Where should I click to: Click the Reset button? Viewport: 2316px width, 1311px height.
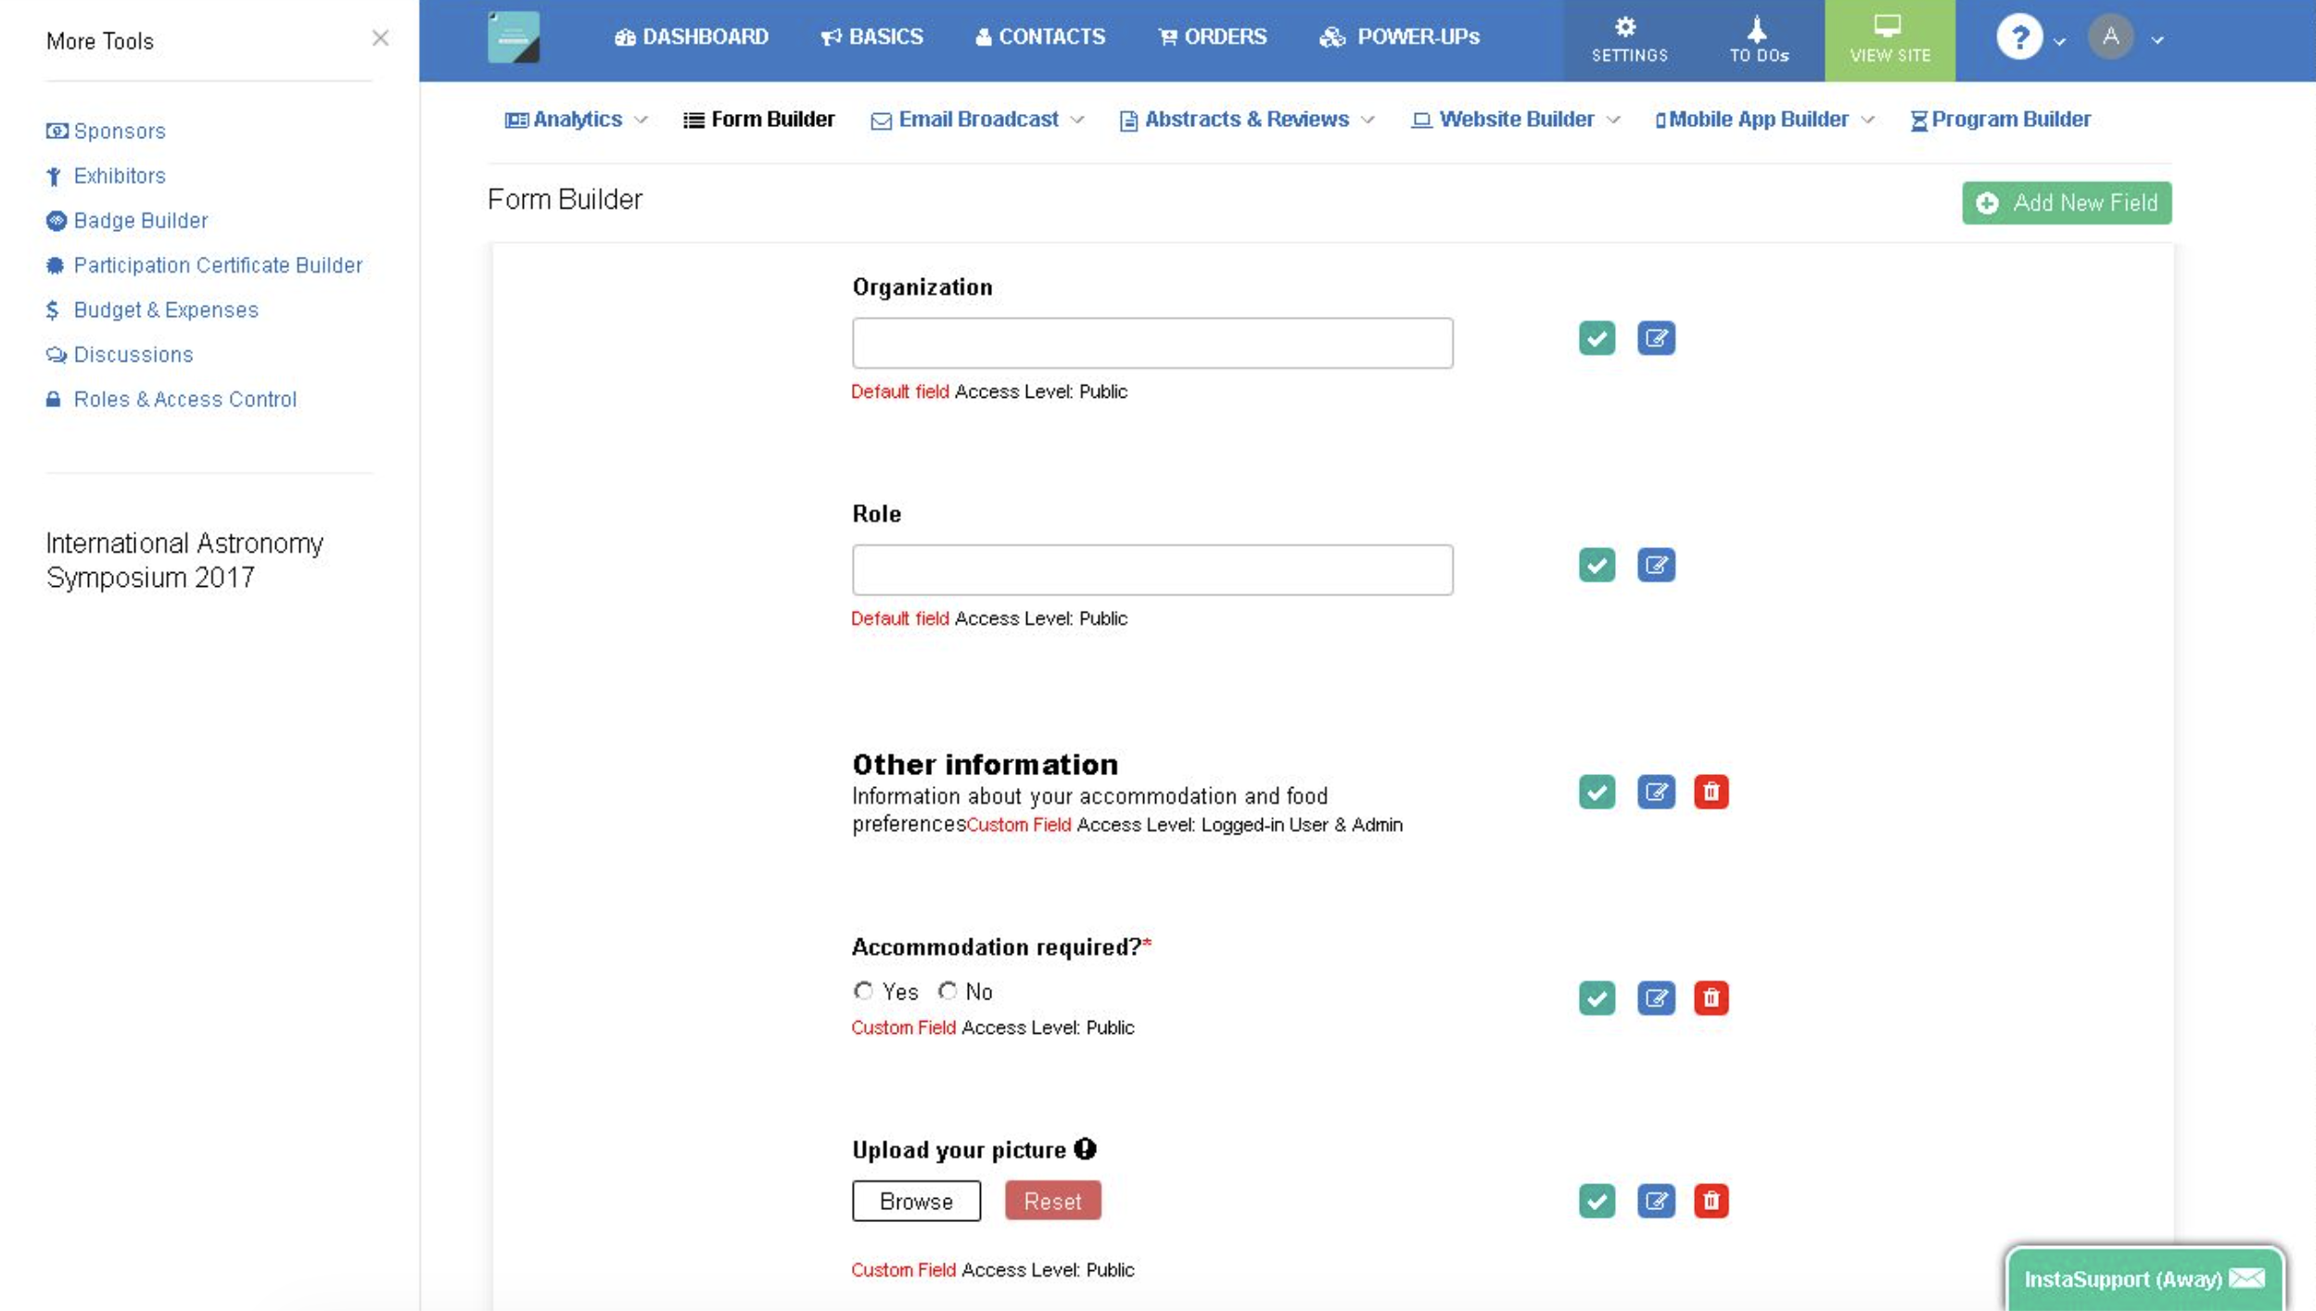coord(1052,1202)
